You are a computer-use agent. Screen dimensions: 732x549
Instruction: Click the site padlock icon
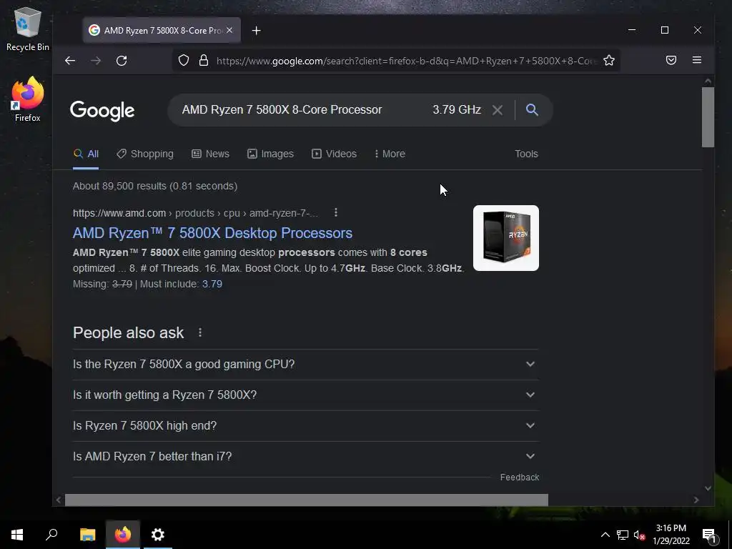pyautogui.click(x=204, y=60)
